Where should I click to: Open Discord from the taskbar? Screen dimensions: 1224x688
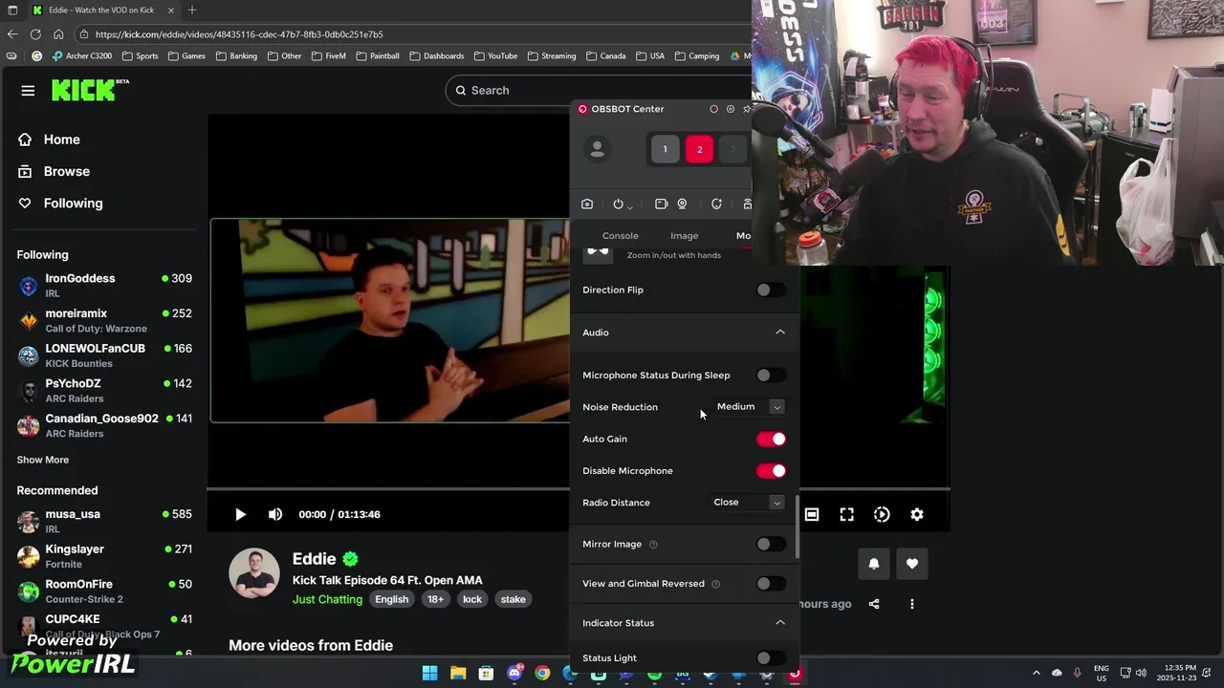(514, 674)
